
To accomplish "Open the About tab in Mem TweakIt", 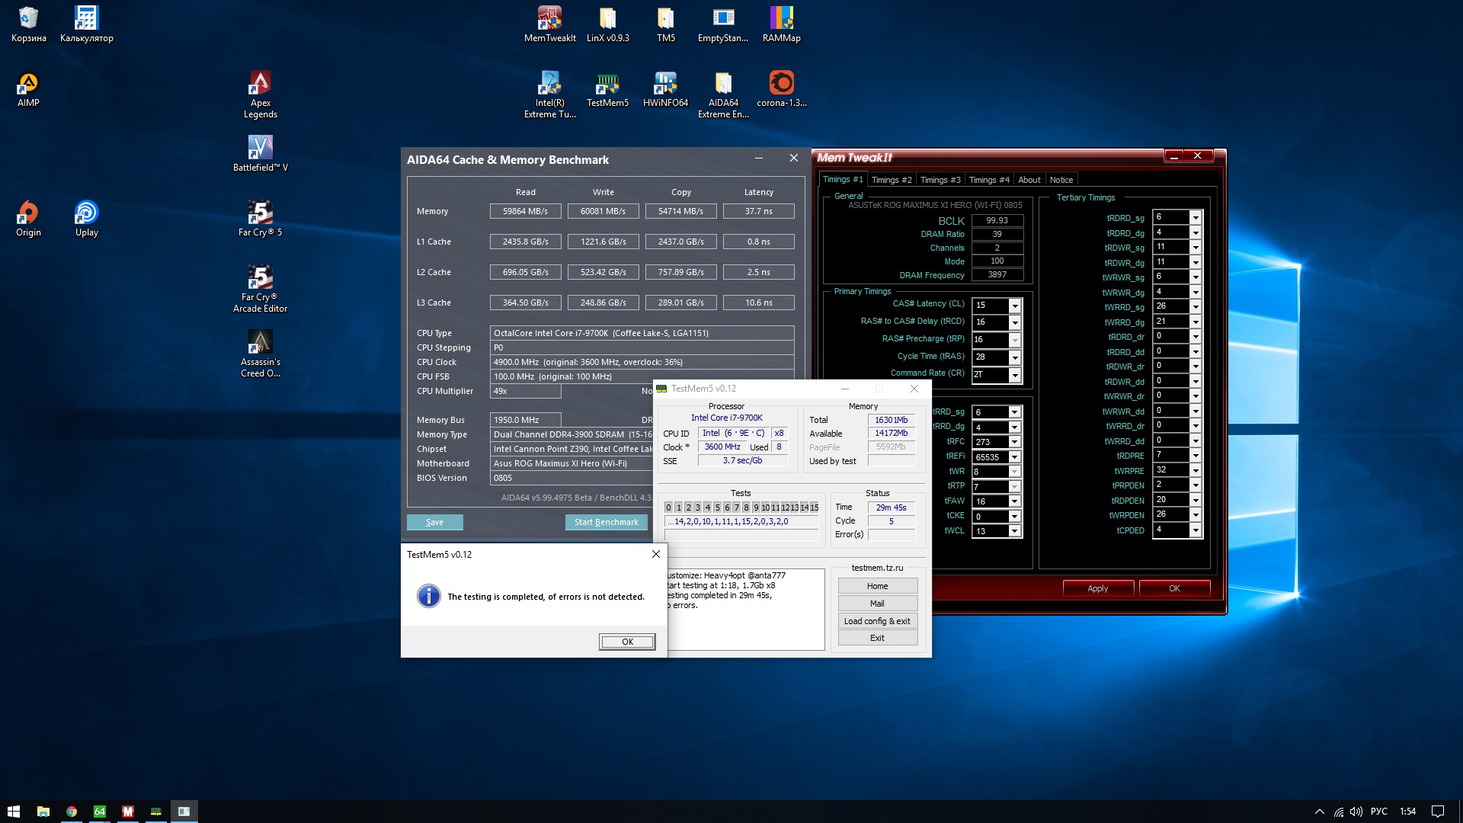I will point(1029,180).
